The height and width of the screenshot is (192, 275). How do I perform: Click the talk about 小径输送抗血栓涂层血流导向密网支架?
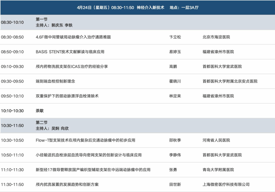89,155
